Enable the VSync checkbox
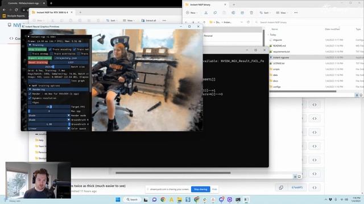364x204 pixels. pos(30,102)
